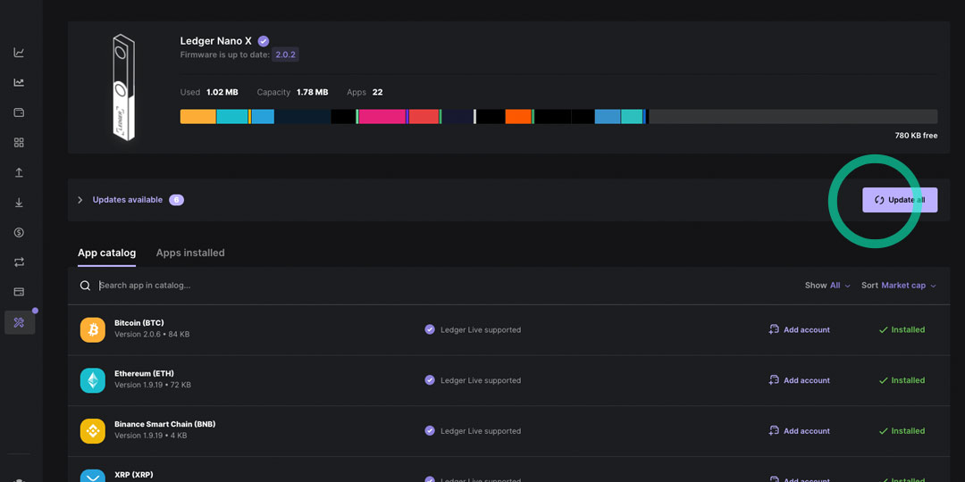Click Add account for Bitcoin

coord(800,330)
